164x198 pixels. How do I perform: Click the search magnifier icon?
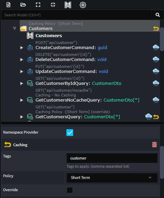tap(158, 15)
